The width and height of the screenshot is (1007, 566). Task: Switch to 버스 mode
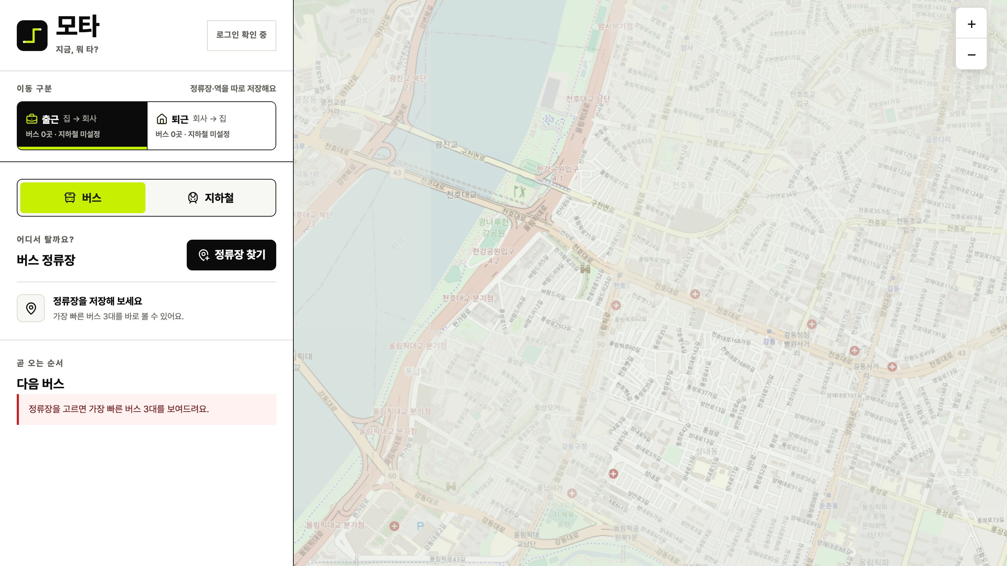pyautogui.click(x=83, y=198)
